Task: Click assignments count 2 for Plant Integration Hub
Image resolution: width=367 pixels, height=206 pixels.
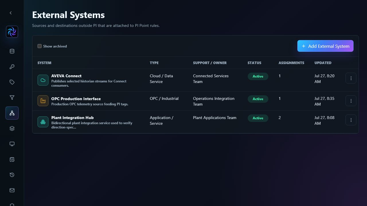Action: click(x=280, y=118)
